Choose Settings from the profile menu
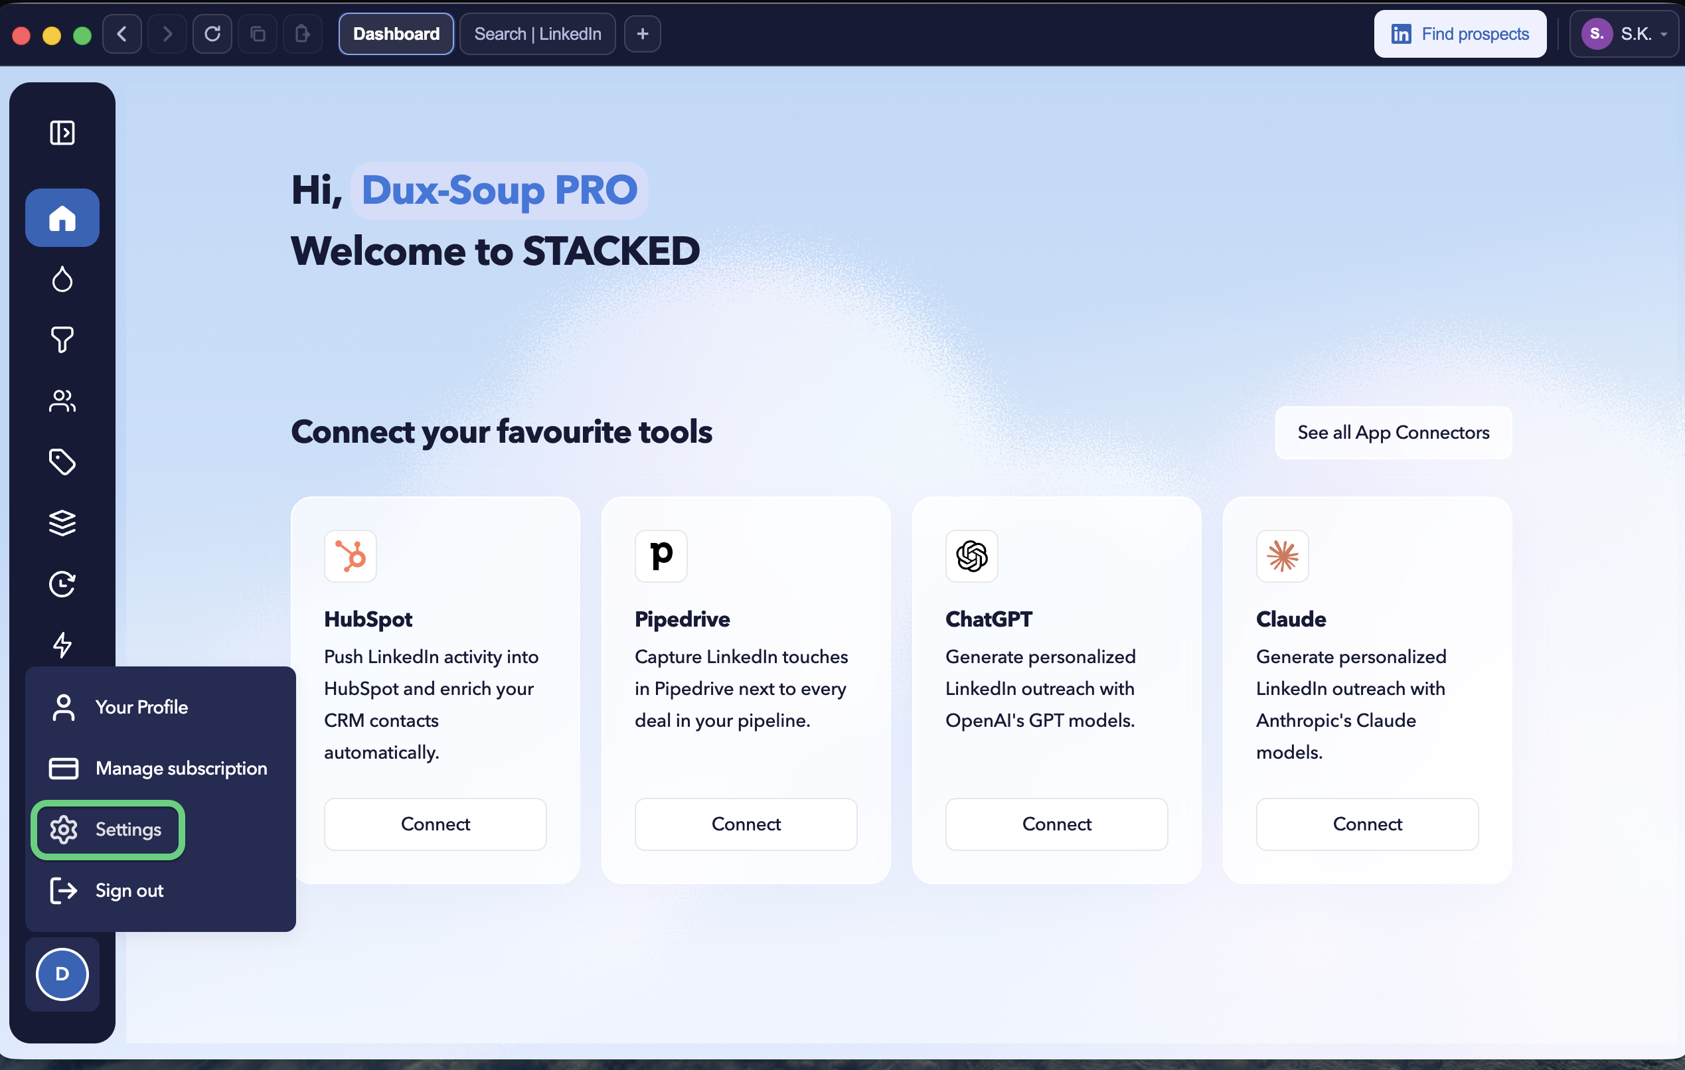 click(108, 830)
